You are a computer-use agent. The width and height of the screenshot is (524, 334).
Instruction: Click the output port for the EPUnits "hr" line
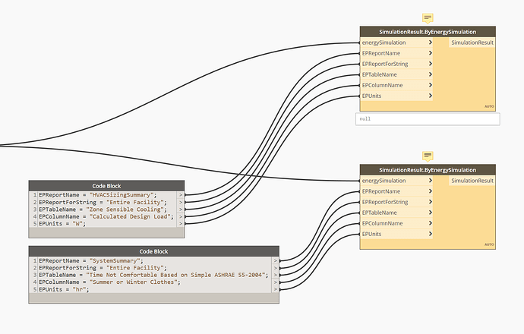tap(276, 289)
